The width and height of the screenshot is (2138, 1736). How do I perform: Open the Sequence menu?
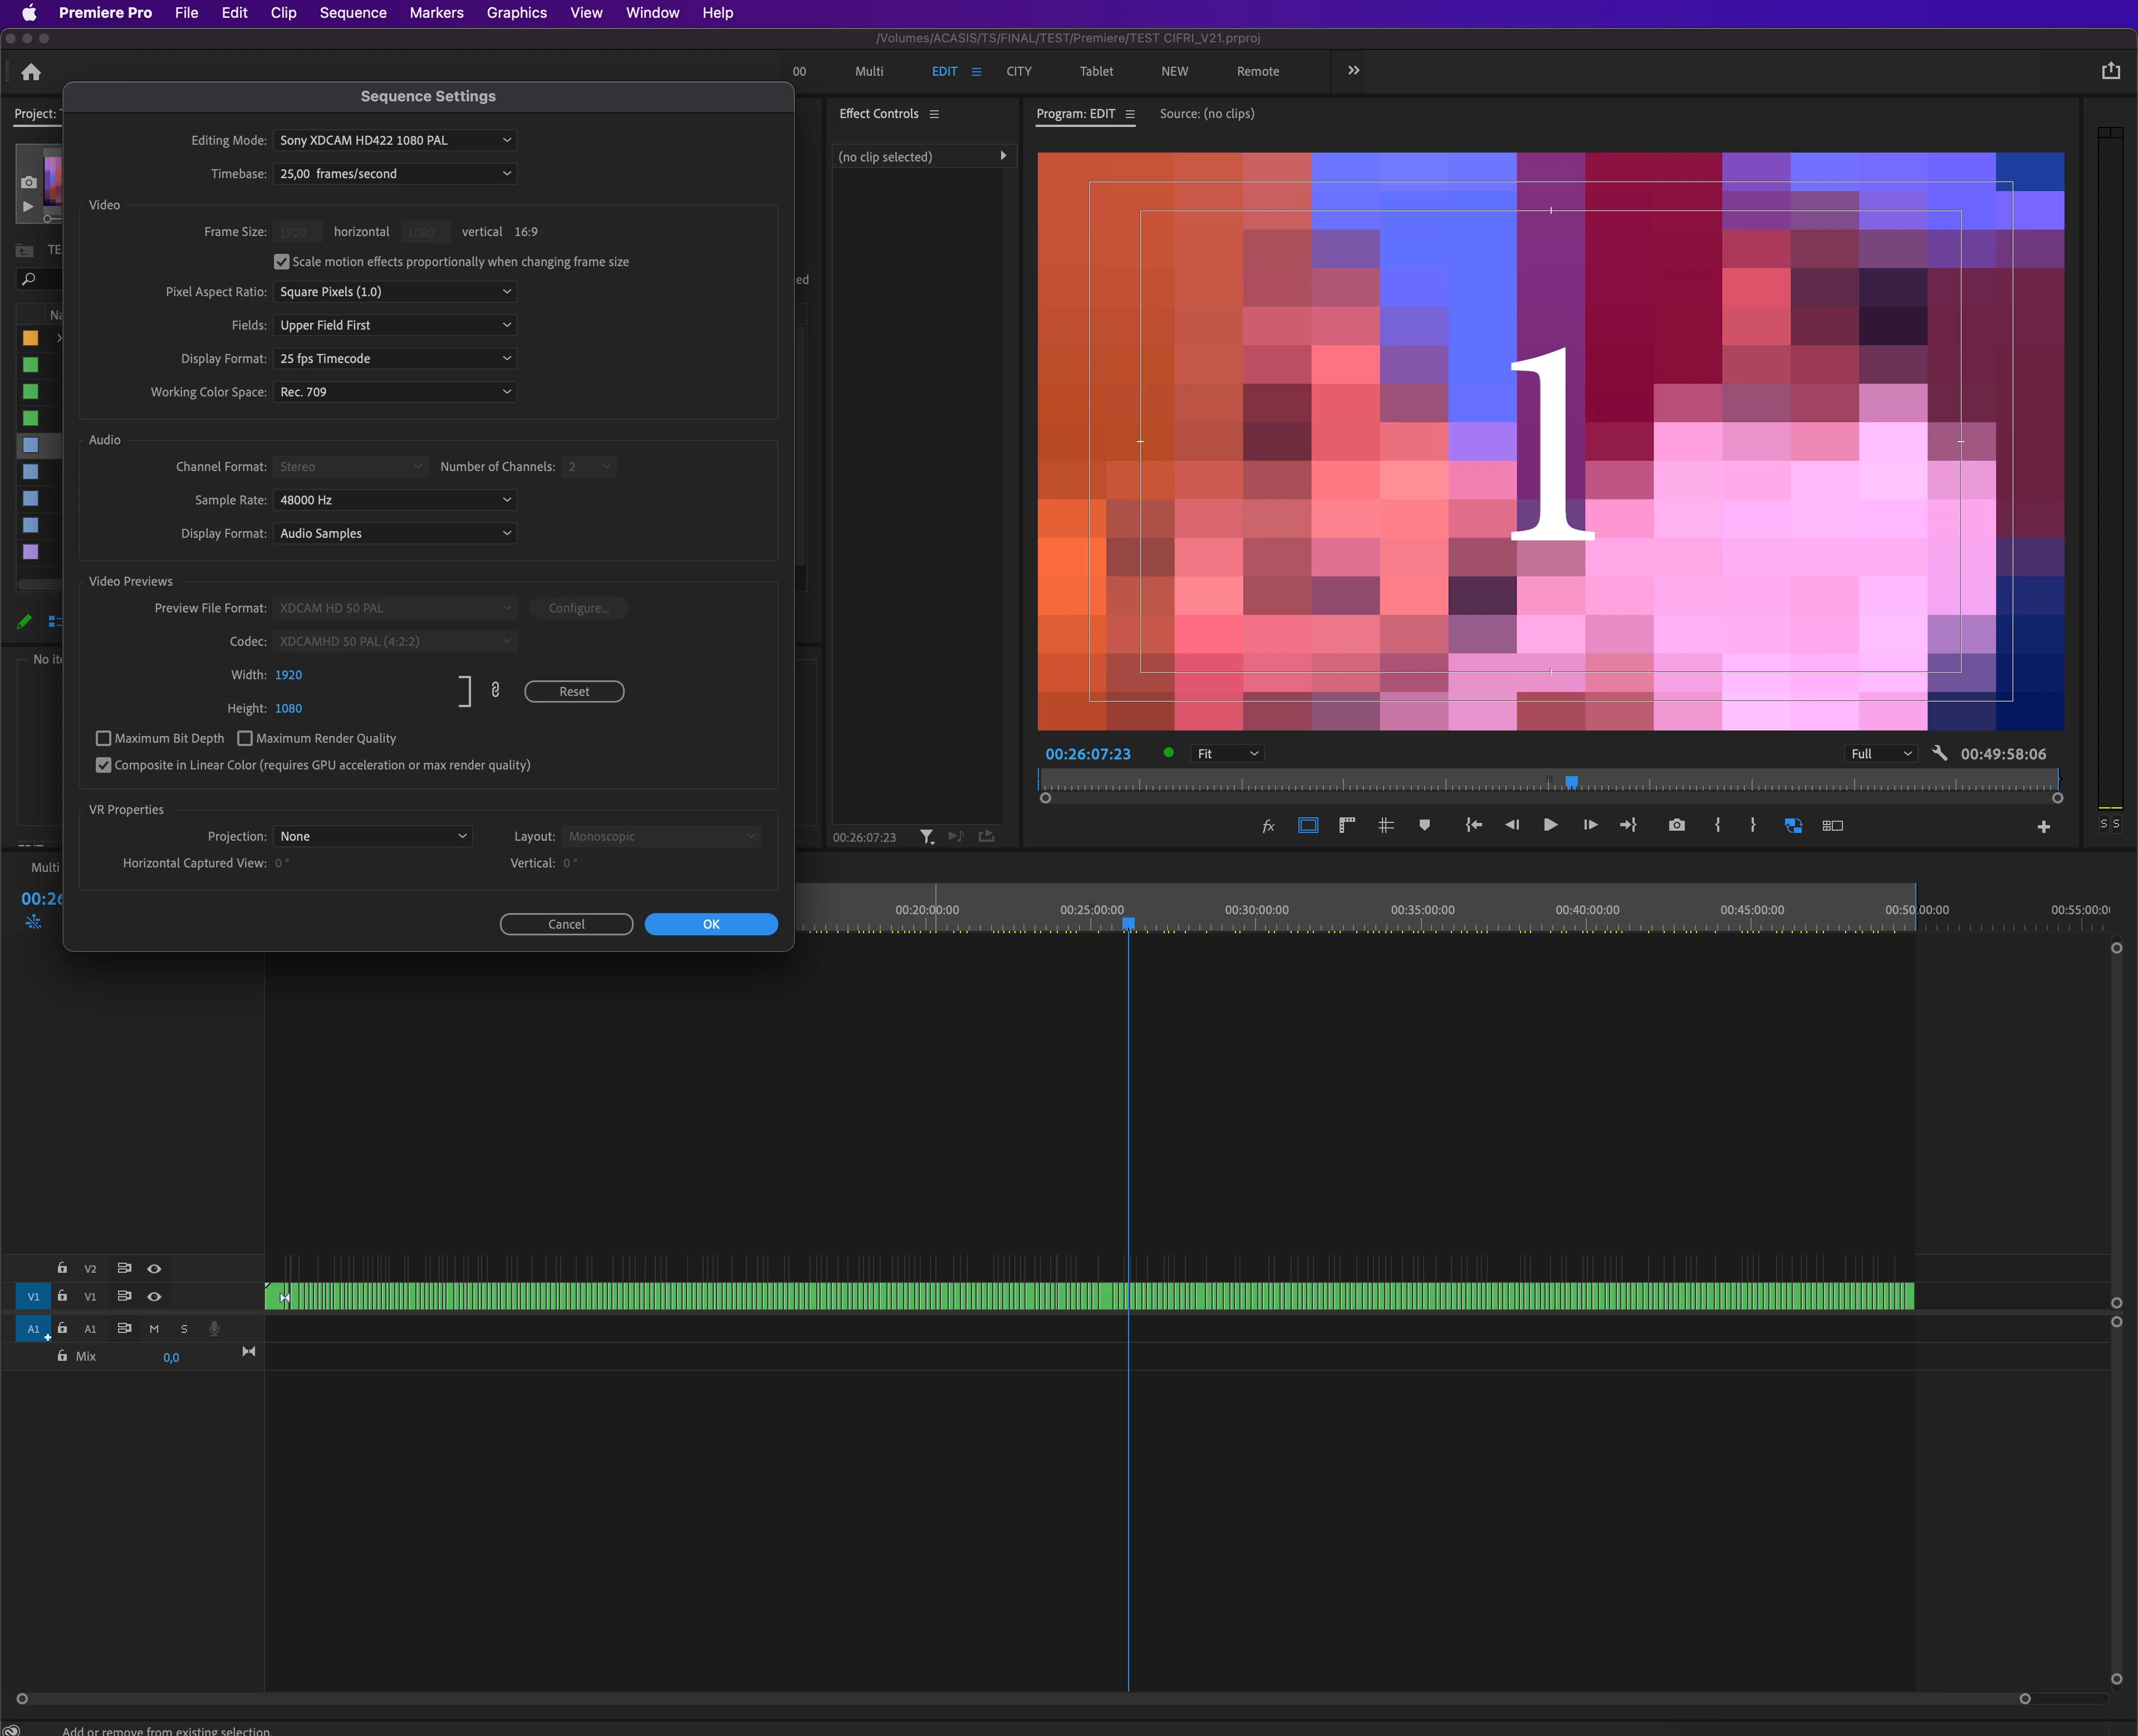(x=352, y=13)
